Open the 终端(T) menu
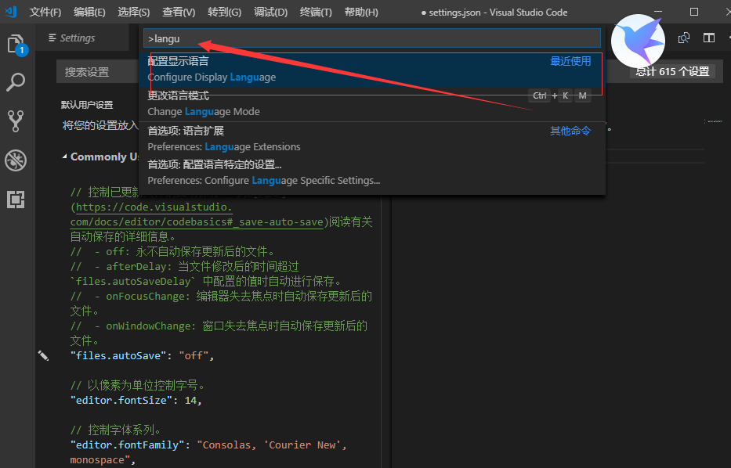The image size is (731, 468). pyautogui.click(x=316, y=12)
